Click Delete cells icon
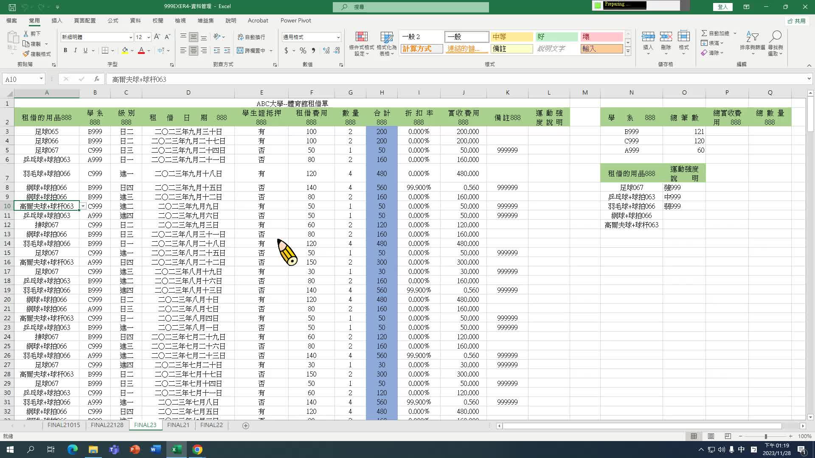The height and width of the screenshot is (458, 815). (x=666, y=36)
